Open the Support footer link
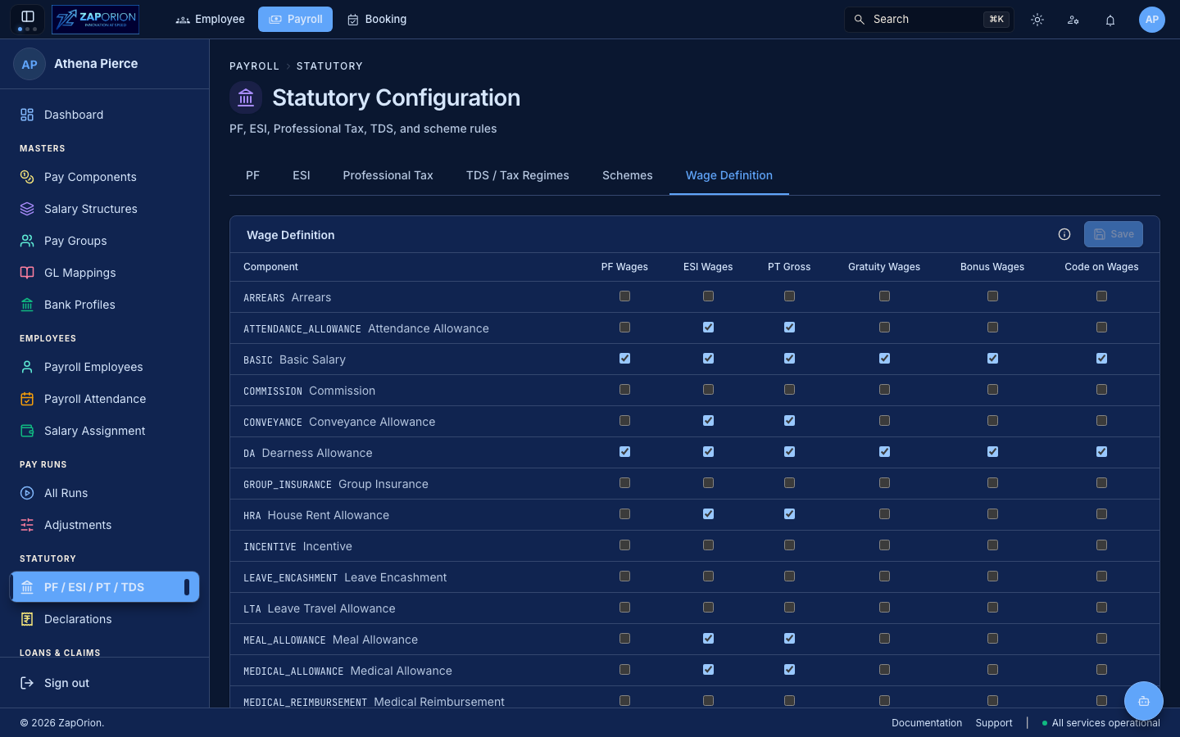Screen dimensions: 1180x737 (994, 723)
